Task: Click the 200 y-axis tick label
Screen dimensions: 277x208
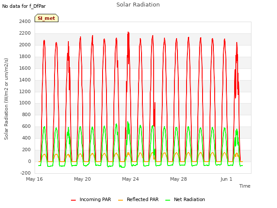Action: click(x=26, y=149)
